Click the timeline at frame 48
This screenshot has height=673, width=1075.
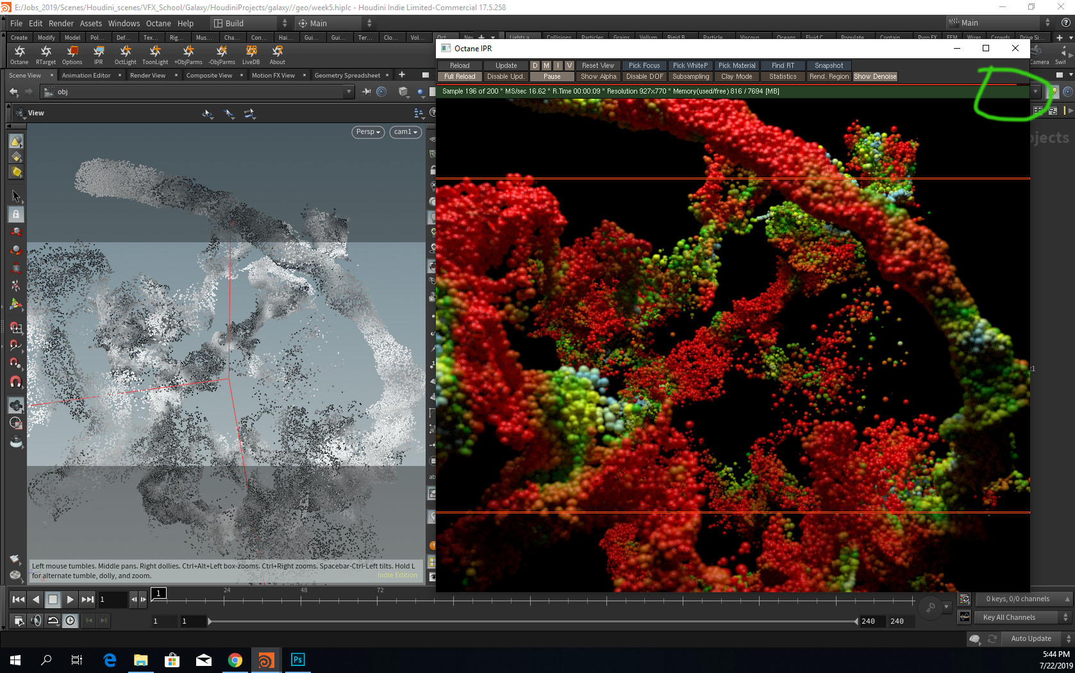click(301, 601)
